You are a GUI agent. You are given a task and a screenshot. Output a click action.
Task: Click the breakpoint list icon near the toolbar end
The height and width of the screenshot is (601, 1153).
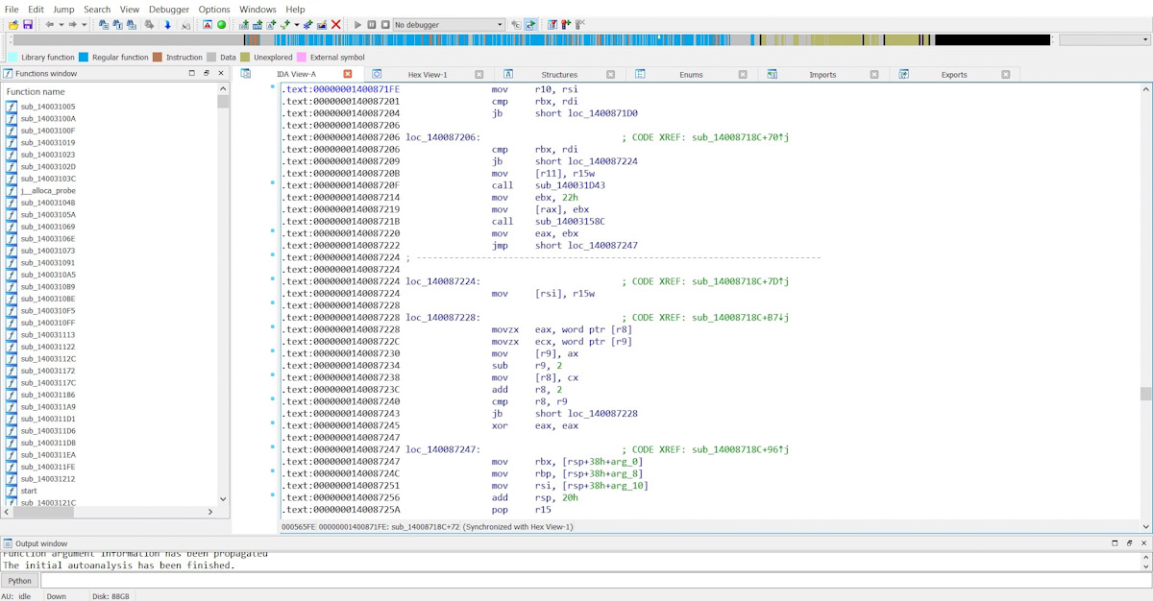(552, 24)
